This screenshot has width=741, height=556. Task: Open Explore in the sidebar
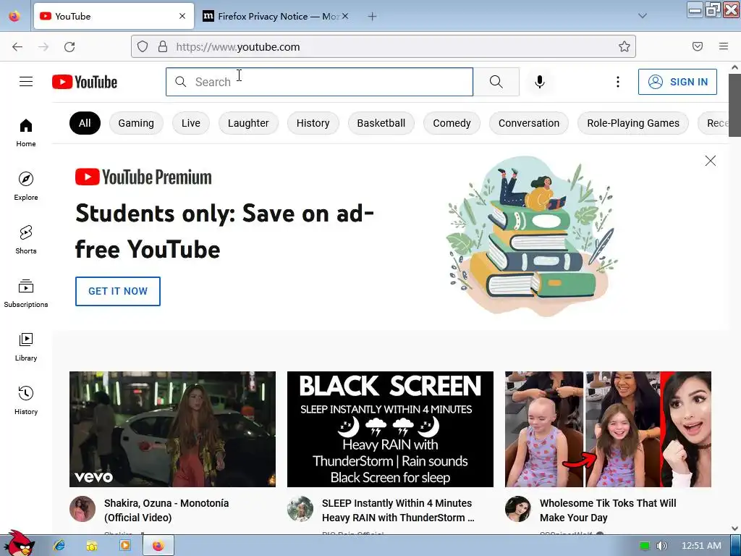point(26,186)
